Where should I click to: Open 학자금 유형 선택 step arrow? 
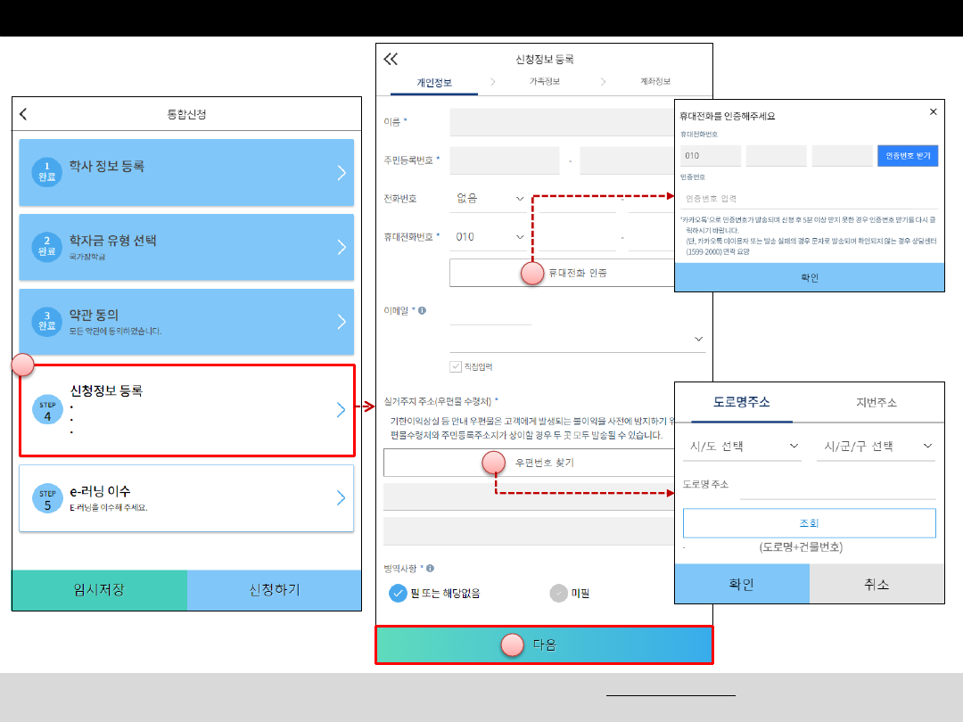pos(341,247)
